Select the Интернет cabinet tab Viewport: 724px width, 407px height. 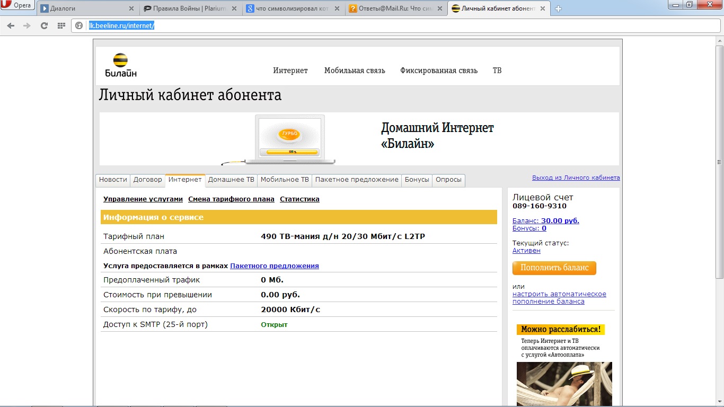(185, 180)
